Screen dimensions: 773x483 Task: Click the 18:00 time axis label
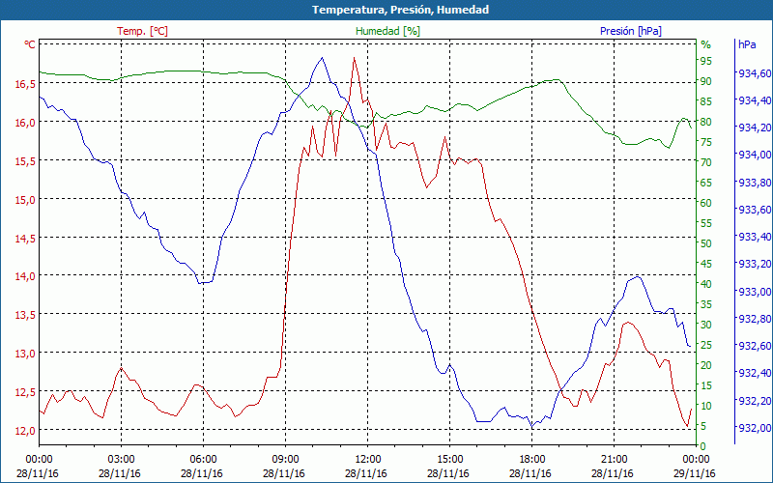(x=532, y=461)
